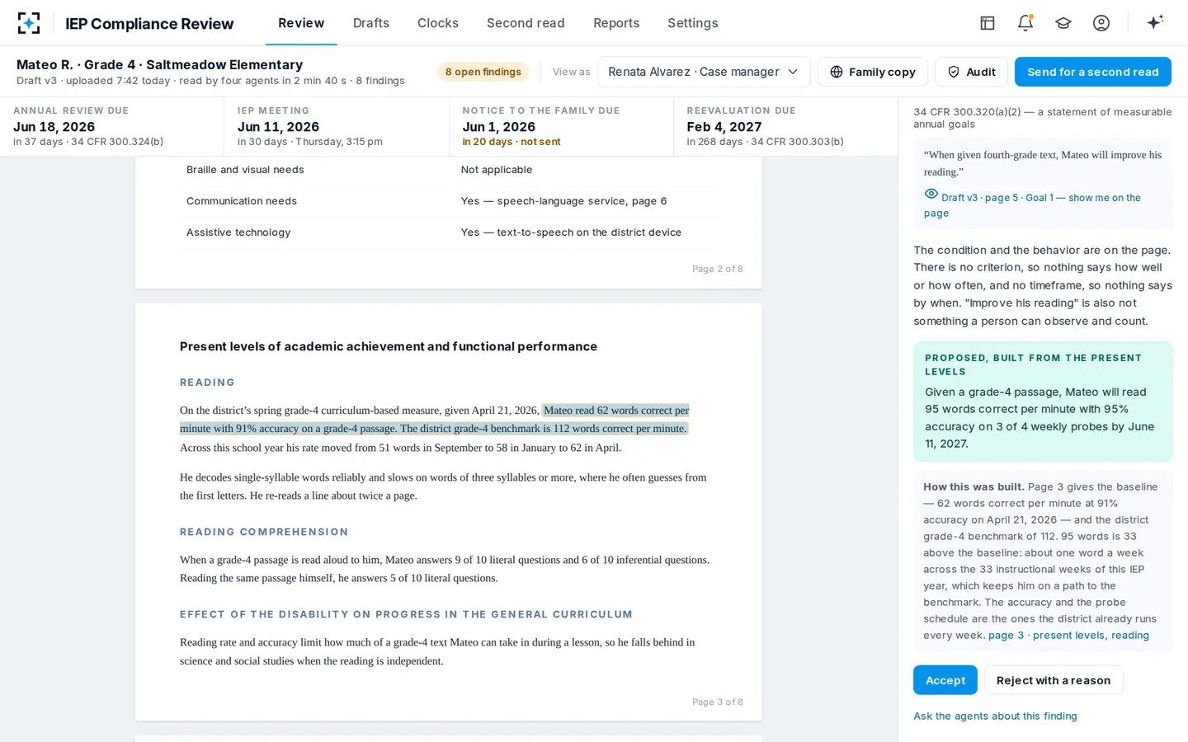Open the Settings tab
The width and height of the screenshot is (1188, 742).
point(693,23)
